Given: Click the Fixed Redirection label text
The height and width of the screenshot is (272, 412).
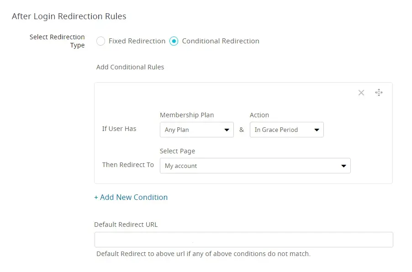Looking at the screenshot, I should pyautogui.click(x=137, y=41).
